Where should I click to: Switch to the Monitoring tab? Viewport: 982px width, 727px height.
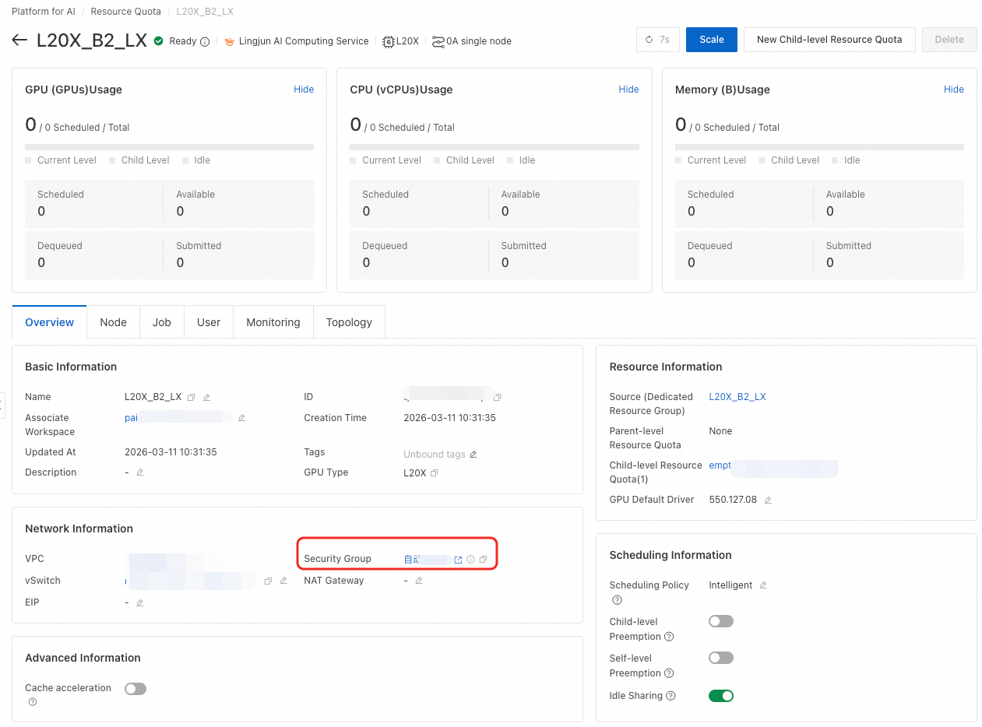[x=273, y=322]
